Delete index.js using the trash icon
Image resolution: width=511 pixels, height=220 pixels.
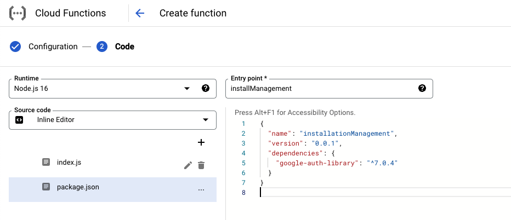click(201, 165)
